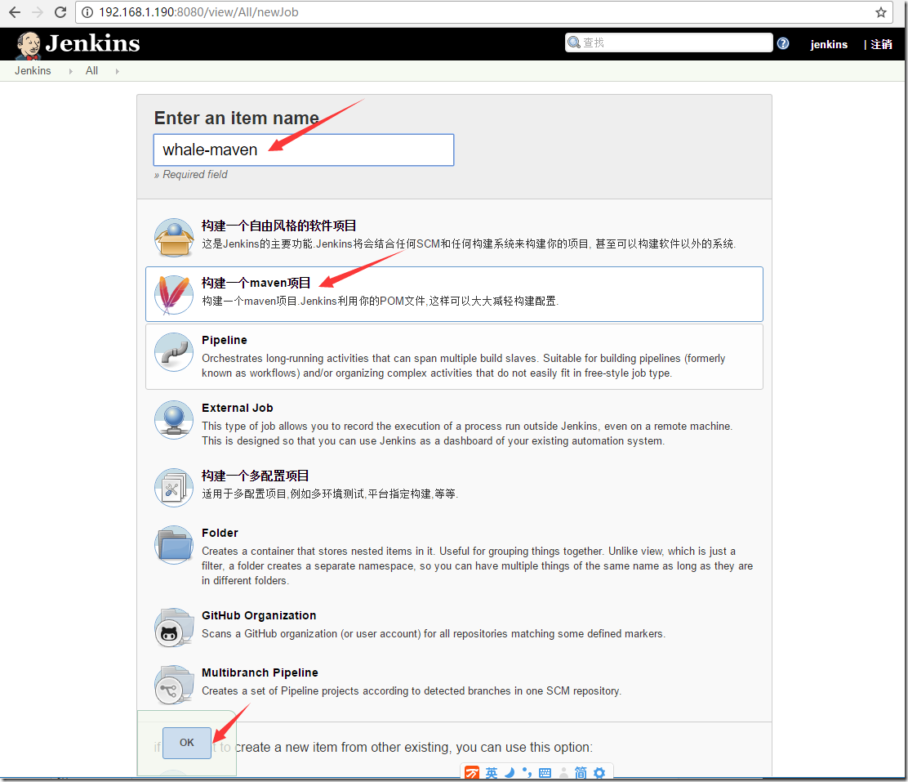
Task: Choose the External Job item type
Action: [x=454, y=424]
